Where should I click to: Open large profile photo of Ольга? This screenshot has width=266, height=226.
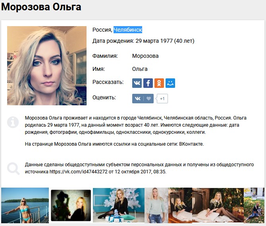(47, 66)
